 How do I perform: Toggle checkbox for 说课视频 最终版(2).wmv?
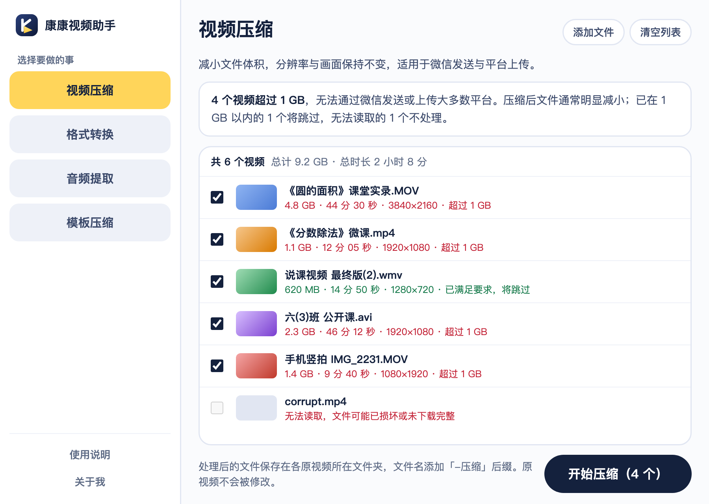pyautogui.click(x=217, y=282)
